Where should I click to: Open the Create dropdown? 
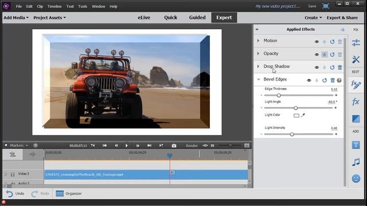tap(313, 18)
